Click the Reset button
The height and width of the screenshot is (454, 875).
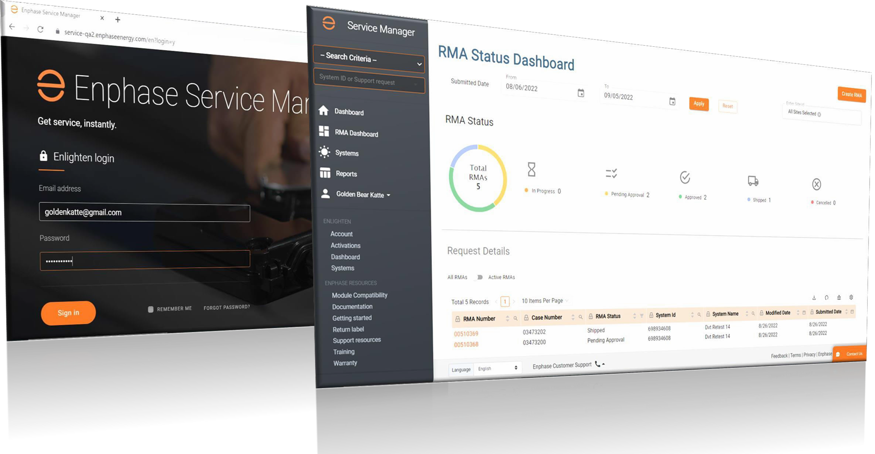pyautogui.click(x=728, y=106)
